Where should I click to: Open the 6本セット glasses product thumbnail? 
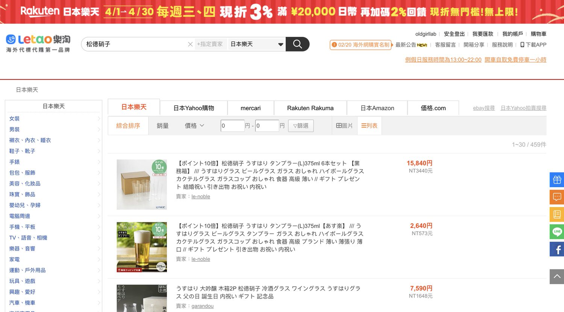pyautogui.click(x=142, y=185)
